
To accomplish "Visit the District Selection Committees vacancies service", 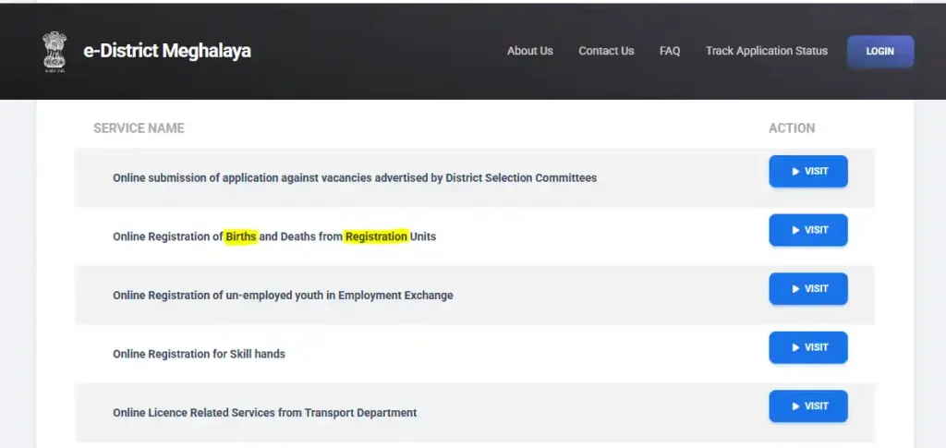I will (807, 172).
